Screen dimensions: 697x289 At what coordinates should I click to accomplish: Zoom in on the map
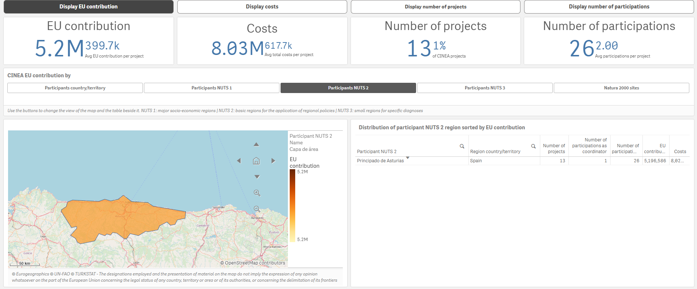point(257,193)
